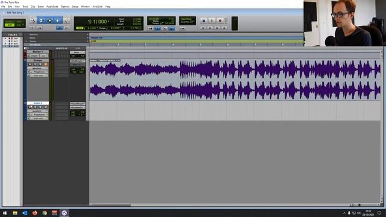This screenshot has width=386, height=217.
Task: Open the File menu
Action: click(x=3, y=7)
